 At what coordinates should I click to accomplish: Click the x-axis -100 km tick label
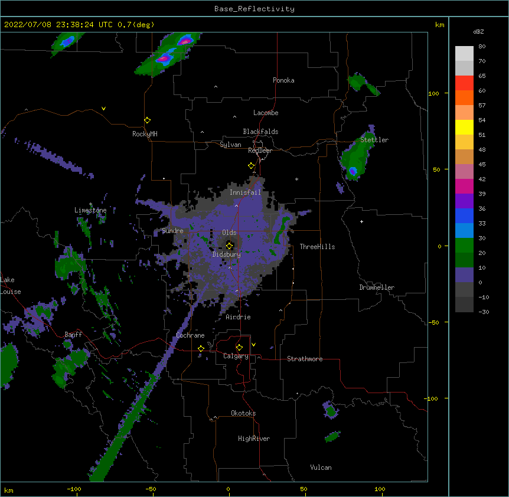74,489
